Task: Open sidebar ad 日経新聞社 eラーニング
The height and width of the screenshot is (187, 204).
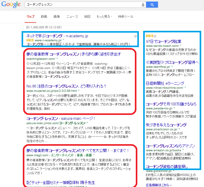Action: pos(165,83)
